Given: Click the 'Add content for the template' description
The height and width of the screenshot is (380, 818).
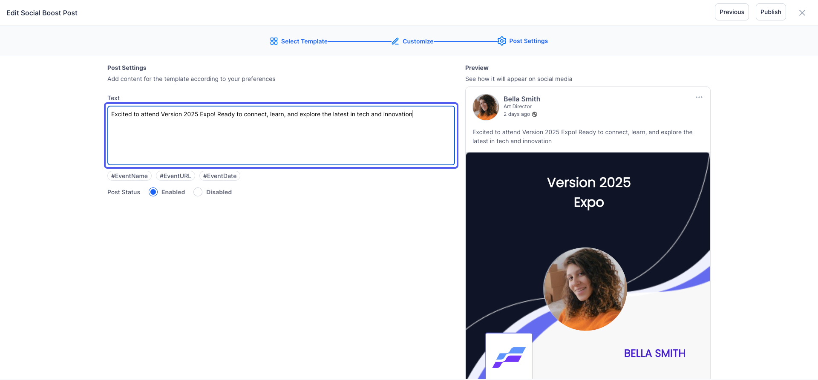Looking at the screenshot, I should click(191, 79).
